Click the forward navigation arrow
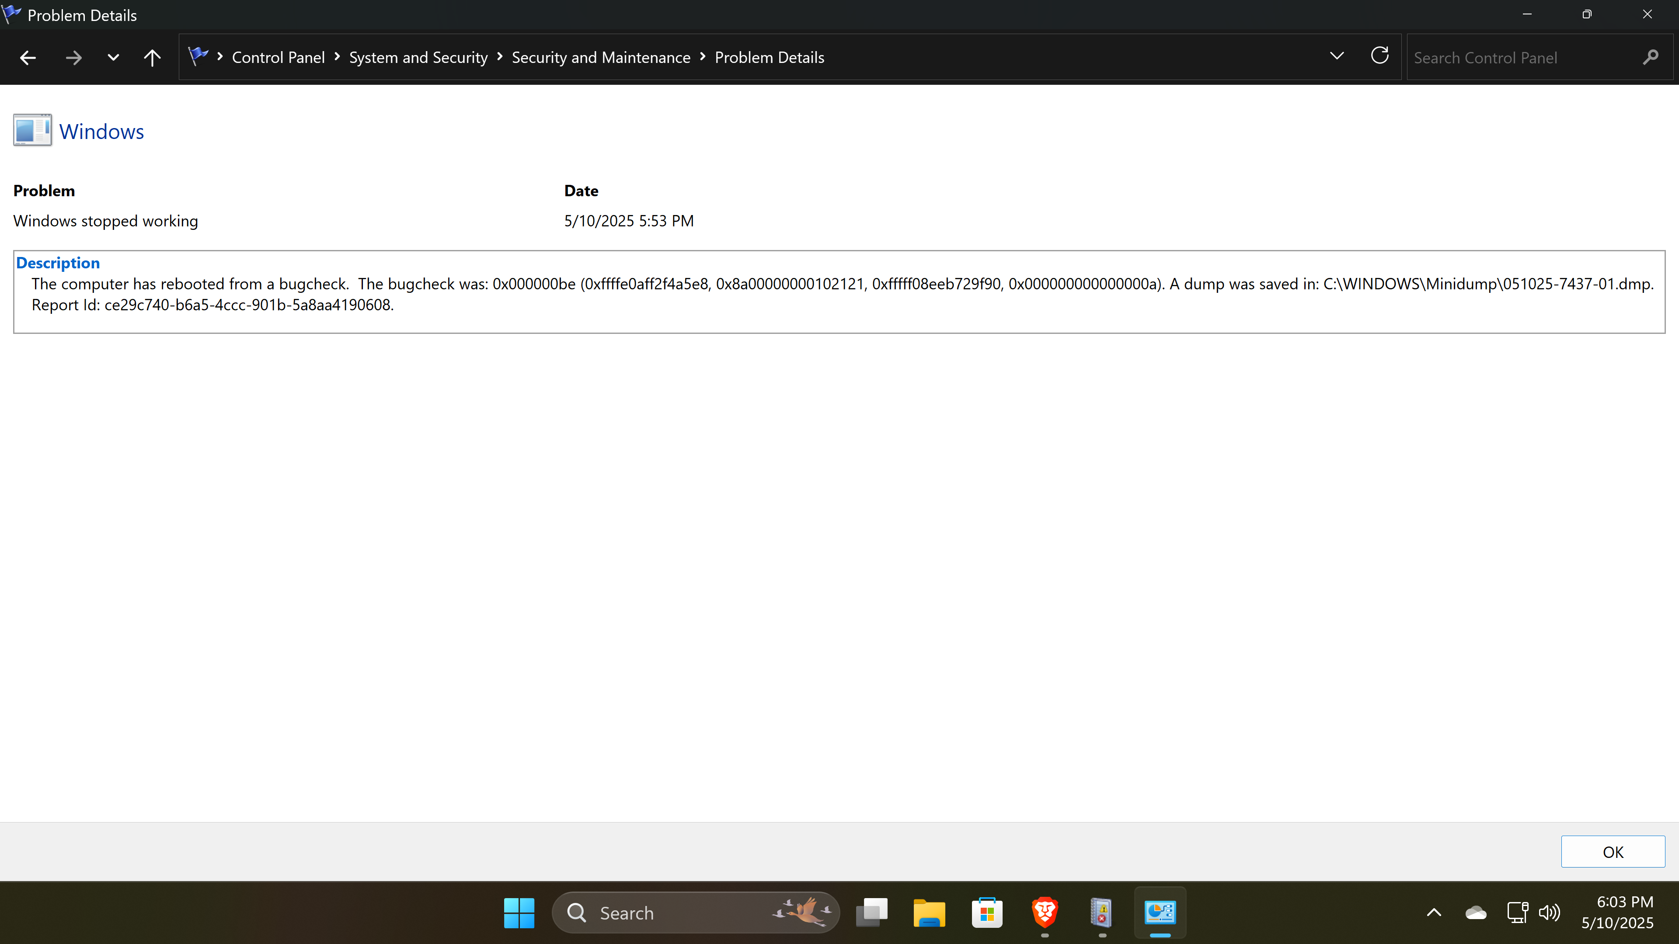The width and height of the screenshot is (1679, 944). point(73,58)
